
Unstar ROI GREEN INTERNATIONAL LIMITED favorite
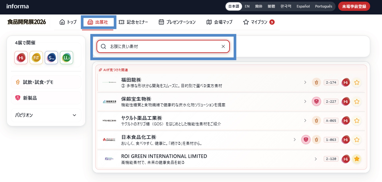(x=357, y=159)
